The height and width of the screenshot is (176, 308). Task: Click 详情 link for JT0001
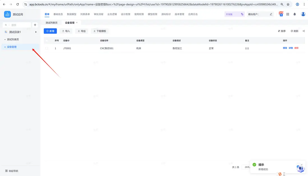click(291, 48)
